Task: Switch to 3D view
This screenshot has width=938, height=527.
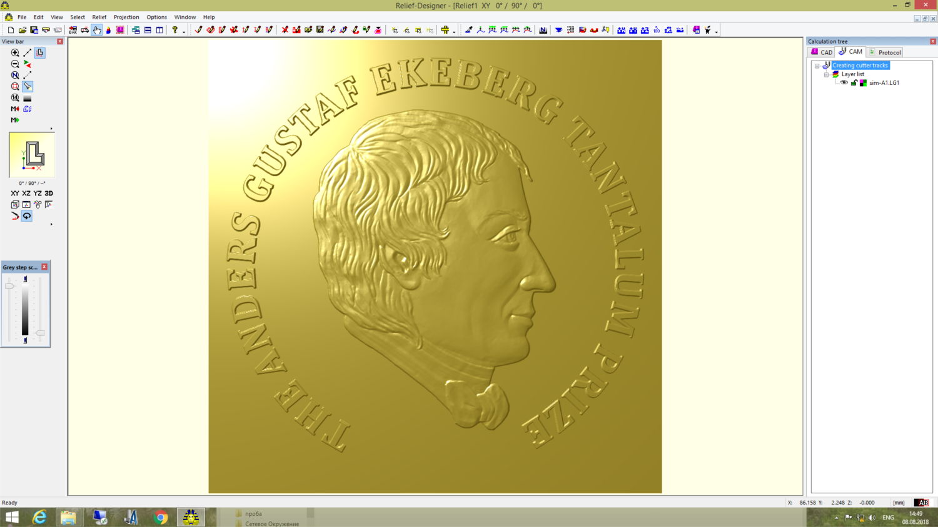Action: (49, 194)
